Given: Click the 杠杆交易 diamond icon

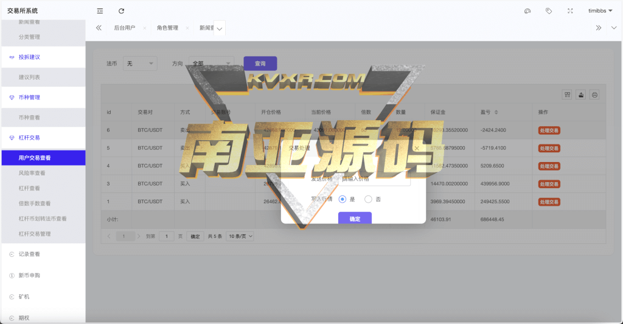Looking at the screenshot, I should (12, 138).
